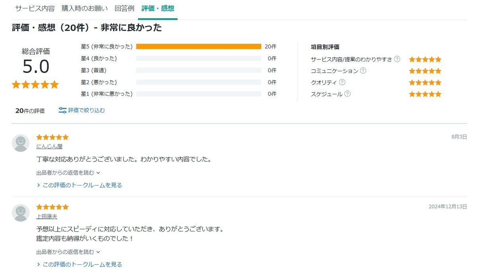Open the 評価で絞り込む filter link text

click(x=87, y=110)
